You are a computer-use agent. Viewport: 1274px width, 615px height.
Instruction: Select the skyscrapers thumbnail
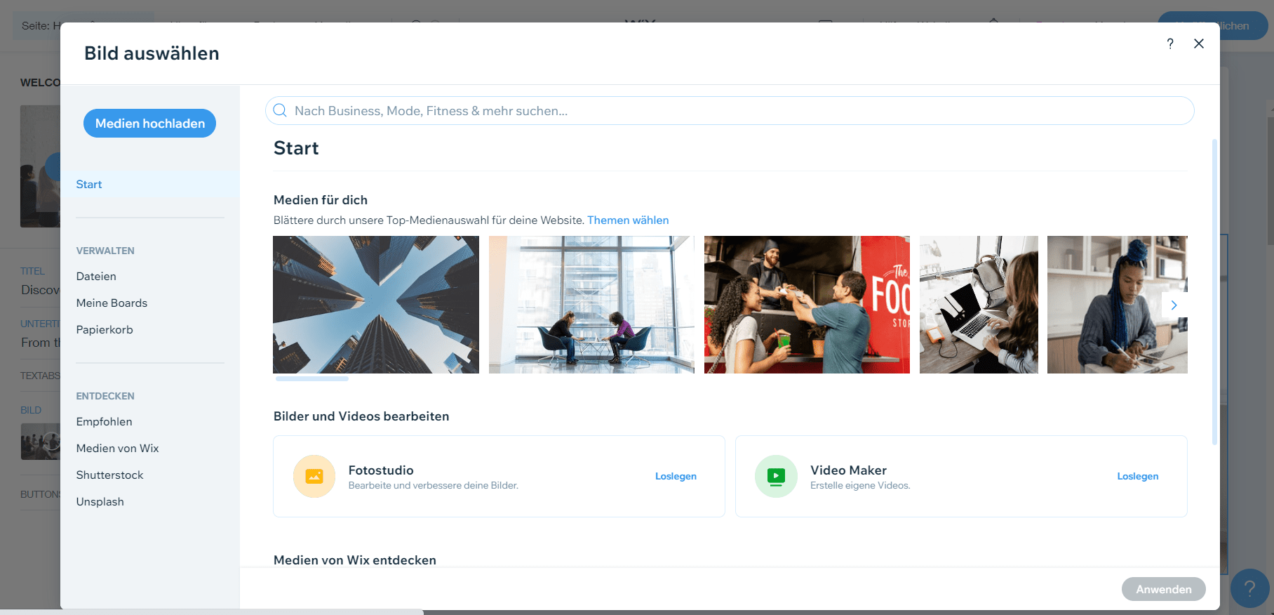(x=376, y=305)
